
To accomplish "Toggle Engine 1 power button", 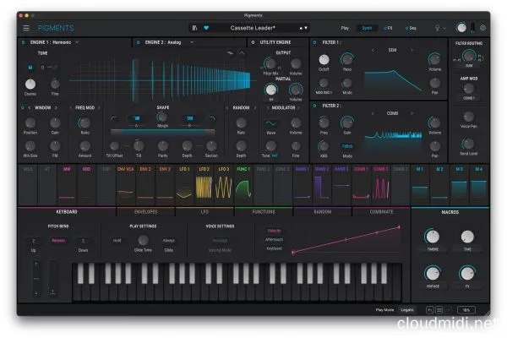I will tap(22, 41).
